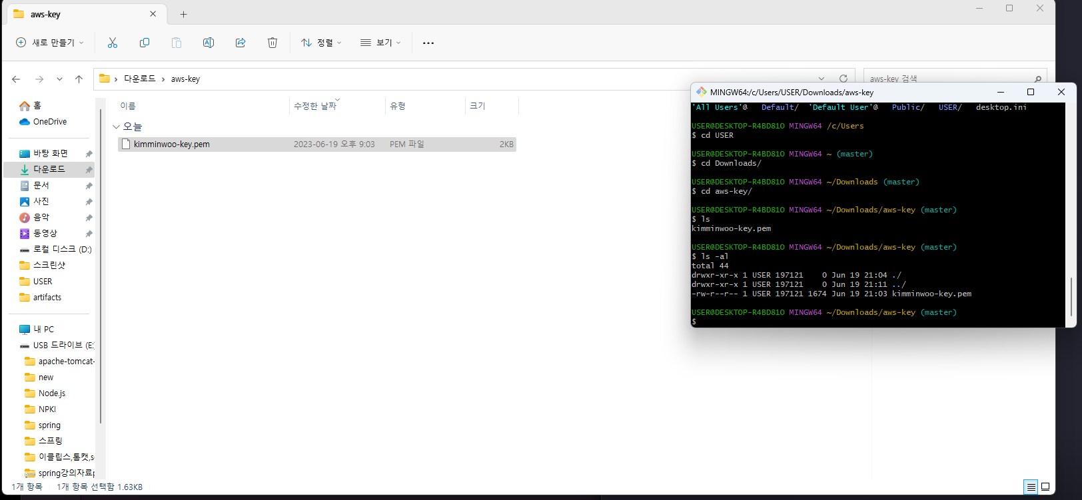
Task: Go up one folder level
Action: pos(79,79)
